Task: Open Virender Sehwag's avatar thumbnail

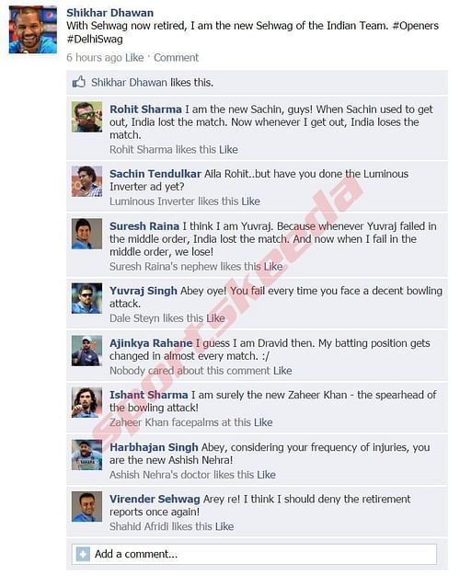Action: click(86, 507)
